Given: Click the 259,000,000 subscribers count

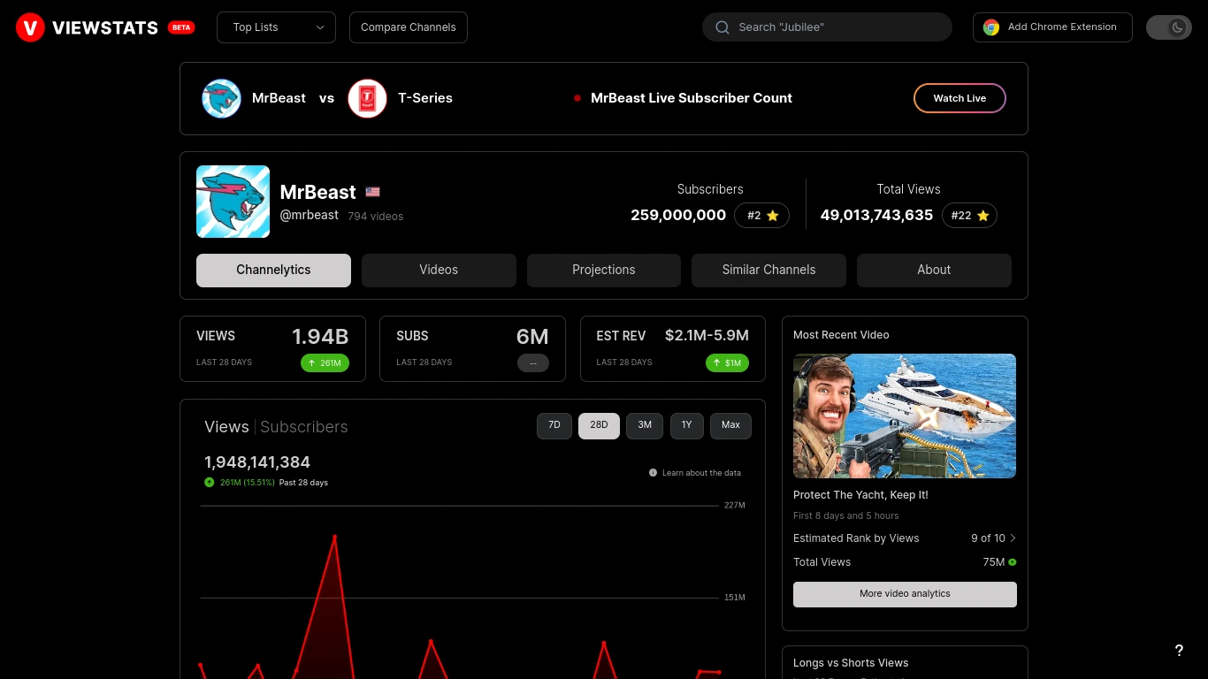Looking at the screenshot, I should click(678, 216).
